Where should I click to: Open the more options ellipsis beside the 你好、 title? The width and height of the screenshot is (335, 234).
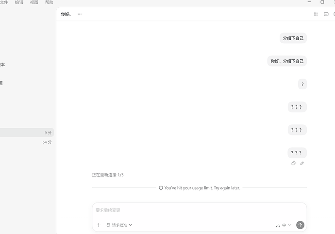coord(80,14)
